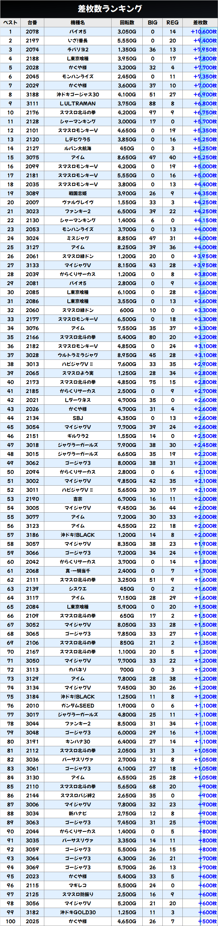Click machine number 2128
The image size is (218, 926).
point(32,122)
